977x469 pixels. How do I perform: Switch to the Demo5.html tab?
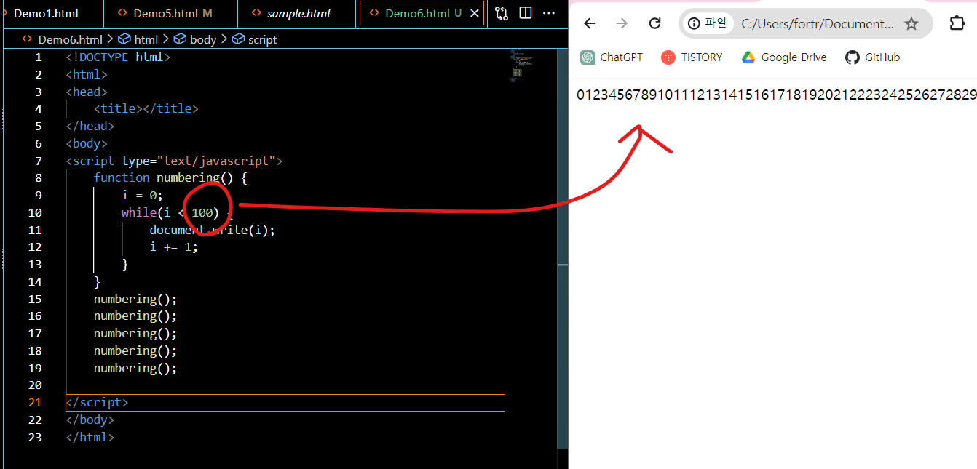(170, 13)
